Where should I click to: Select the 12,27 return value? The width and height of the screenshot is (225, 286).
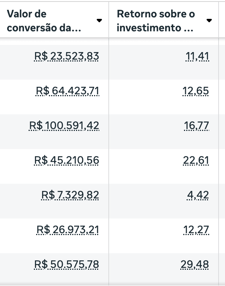196,230
